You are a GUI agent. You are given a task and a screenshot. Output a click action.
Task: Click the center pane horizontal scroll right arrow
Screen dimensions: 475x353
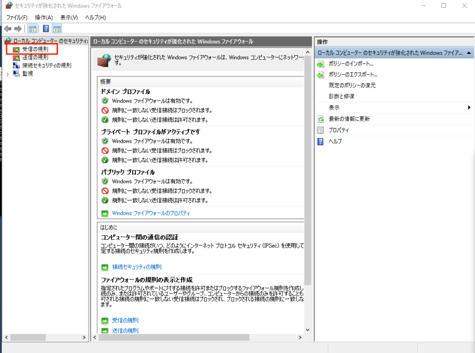point(300,337)
